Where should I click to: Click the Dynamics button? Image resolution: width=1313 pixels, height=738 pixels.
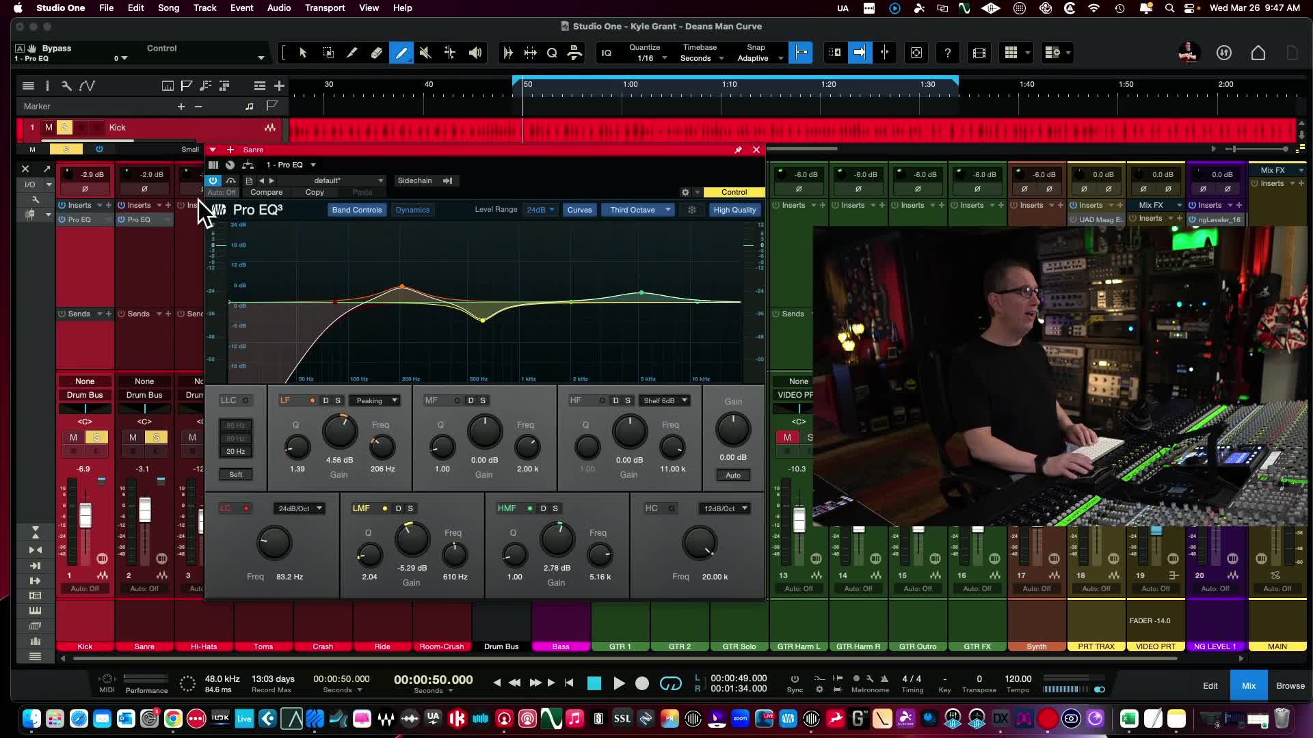click(412, 210)
